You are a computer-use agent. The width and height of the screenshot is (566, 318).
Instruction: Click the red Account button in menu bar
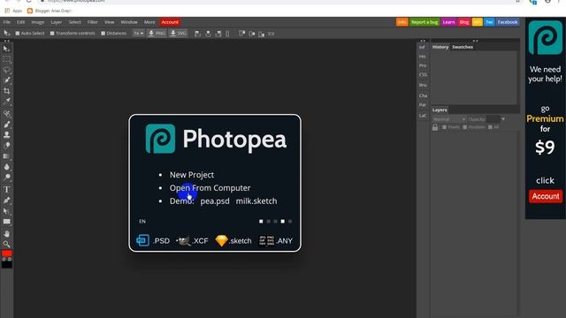(x=170, y=22)
